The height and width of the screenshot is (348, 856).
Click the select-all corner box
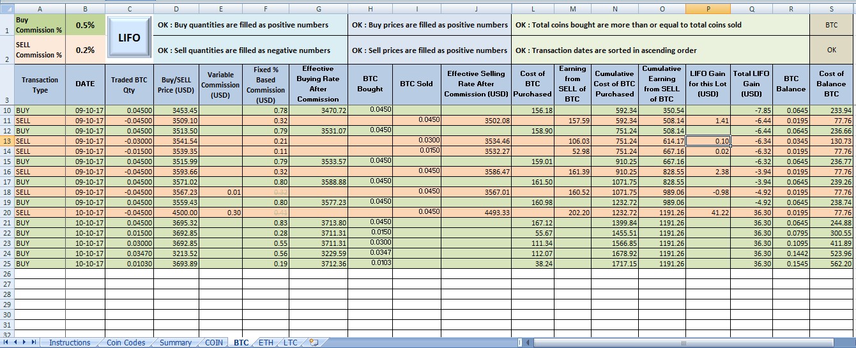[6, 9]
